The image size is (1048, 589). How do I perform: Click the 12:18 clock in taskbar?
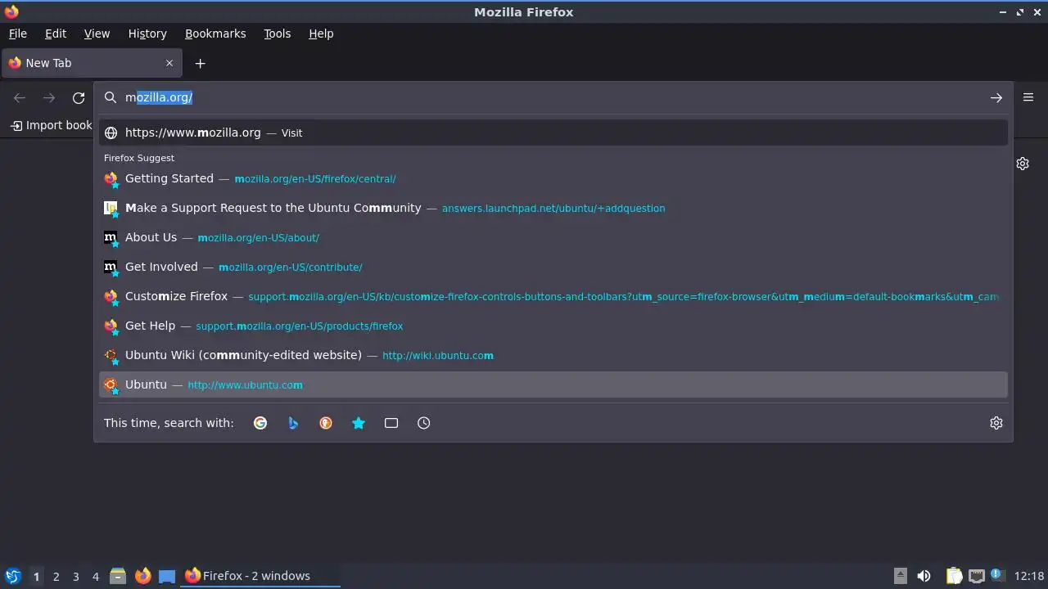point(1029,576)
